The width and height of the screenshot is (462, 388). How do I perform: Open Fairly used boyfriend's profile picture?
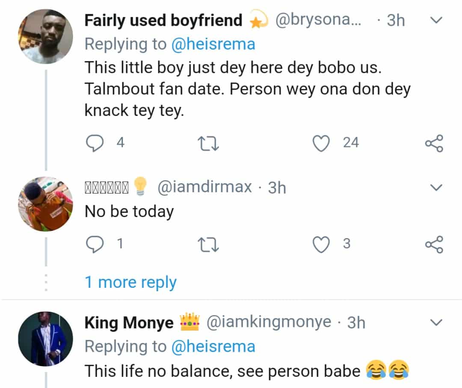(45, 36)
